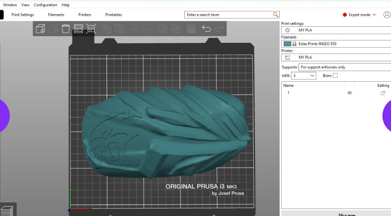Screen dimensions: 391x216
Task: Open the View menu
Action: (x=25, y=5)
